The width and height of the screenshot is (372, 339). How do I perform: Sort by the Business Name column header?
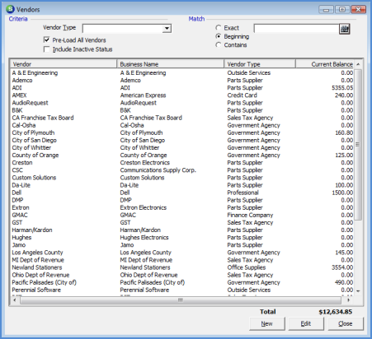click(x=171, y=64)
